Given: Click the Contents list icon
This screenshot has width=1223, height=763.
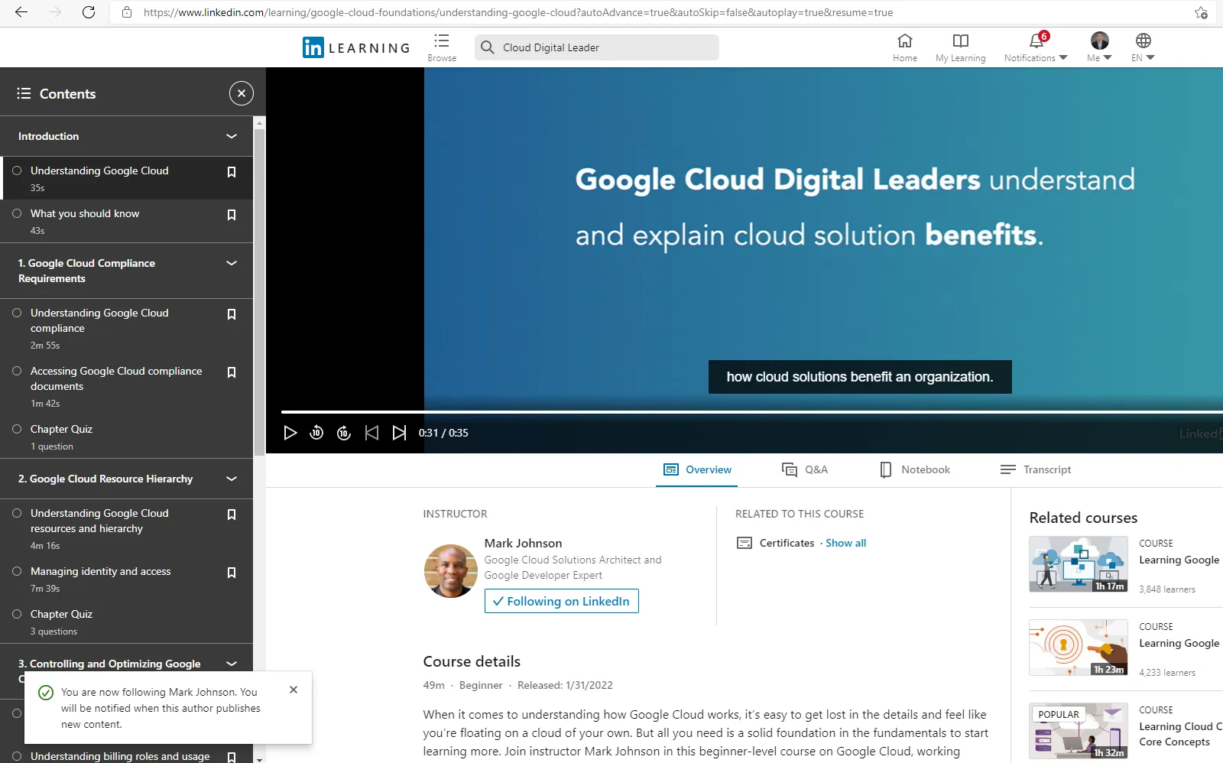Looking at the screenshot, I should [x=24, y=93].
